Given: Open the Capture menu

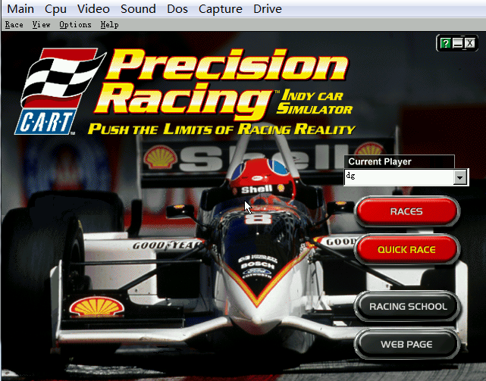Looking at the screenshot, I should [221, 9].
